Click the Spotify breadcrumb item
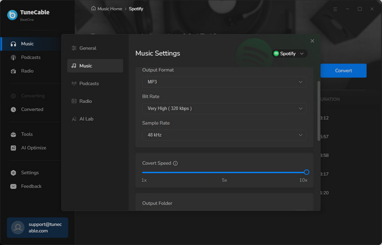This screenshot has height=245, width=382. pos(136,9)
